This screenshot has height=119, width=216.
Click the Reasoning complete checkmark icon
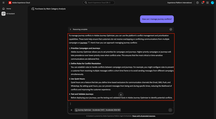[x=171, y=29]
